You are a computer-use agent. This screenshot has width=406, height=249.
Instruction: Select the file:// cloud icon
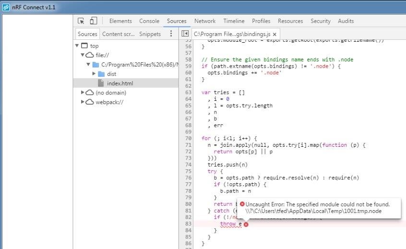pos(90,55)
